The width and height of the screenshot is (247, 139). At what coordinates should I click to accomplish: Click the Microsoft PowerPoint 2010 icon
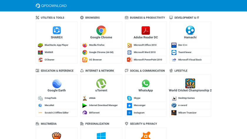pyautogui.click(x=129, y=60)
